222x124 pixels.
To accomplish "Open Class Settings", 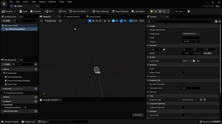I will pyautogui.click(x=101, y=11).
